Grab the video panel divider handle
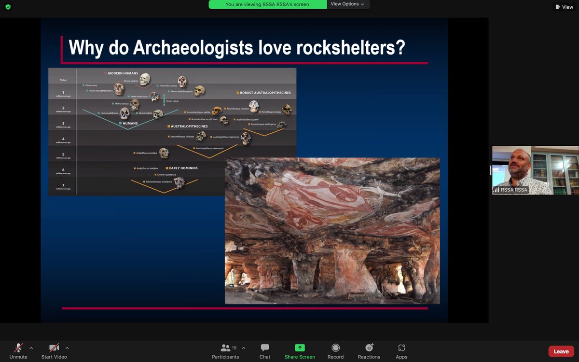 490,170
